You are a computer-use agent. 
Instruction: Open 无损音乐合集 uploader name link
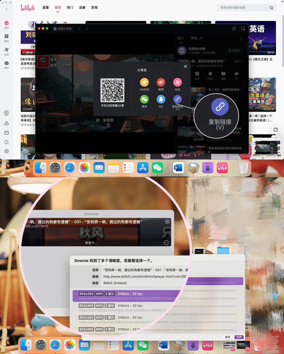pyautogui.click(x=197, y=49)
